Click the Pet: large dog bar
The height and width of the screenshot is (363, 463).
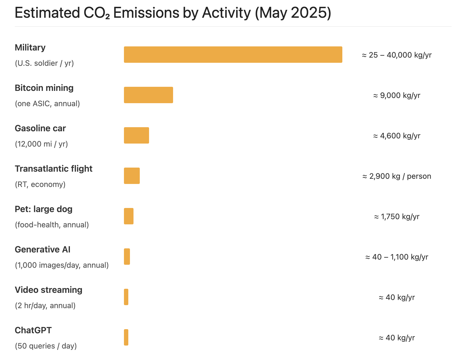pos(129,216)
